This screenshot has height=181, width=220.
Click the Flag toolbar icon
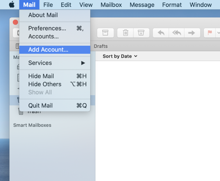210,33
